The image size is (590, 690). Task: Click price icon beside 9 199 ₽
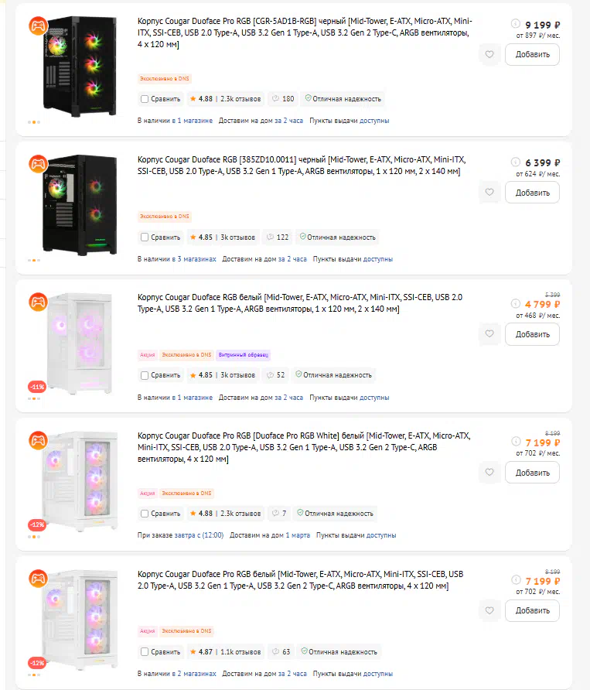[x=516, y=25]
